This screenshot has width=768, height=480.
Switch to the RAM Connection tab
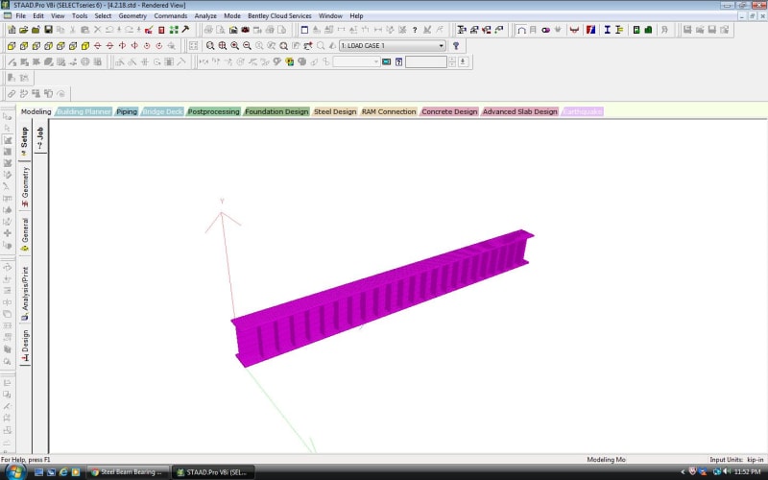pyautogui.click(x=389, y=111)
